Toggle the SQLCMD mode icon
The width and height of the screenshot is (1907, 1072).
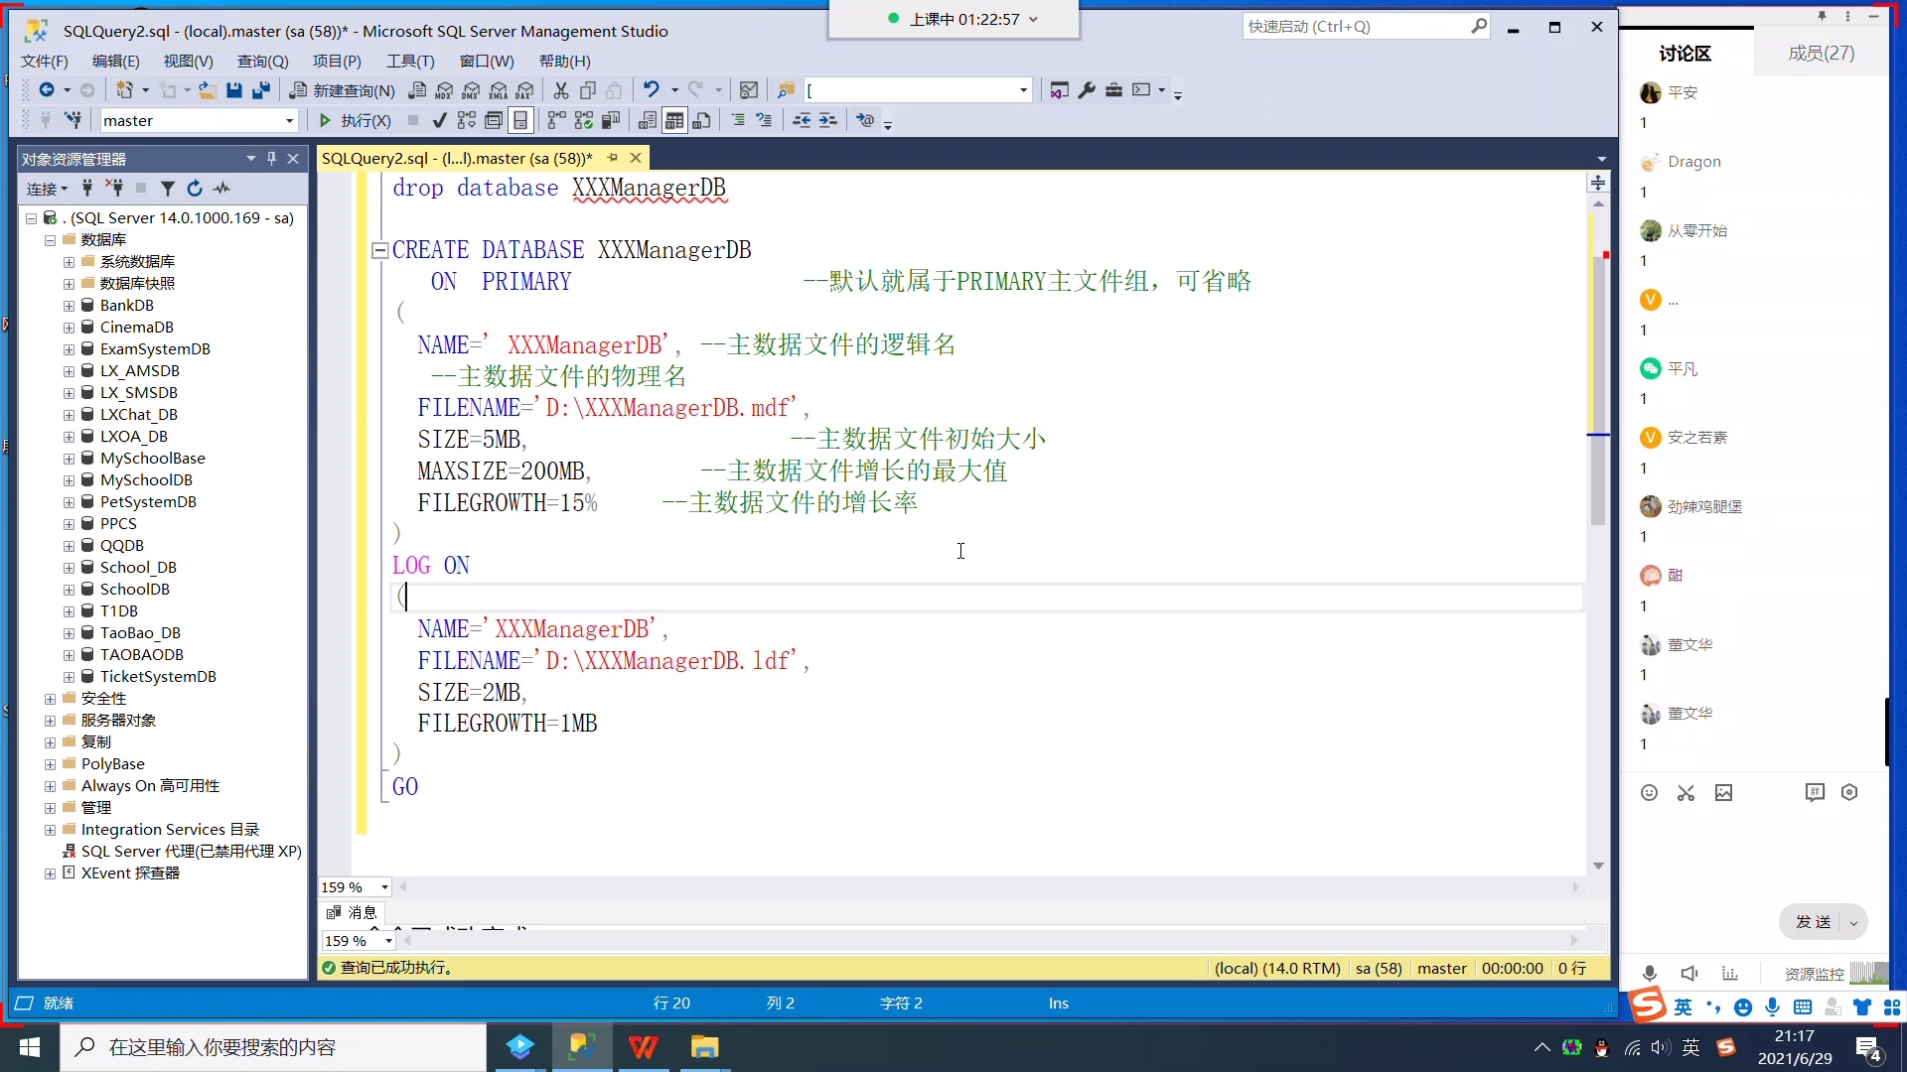point(495,120)
